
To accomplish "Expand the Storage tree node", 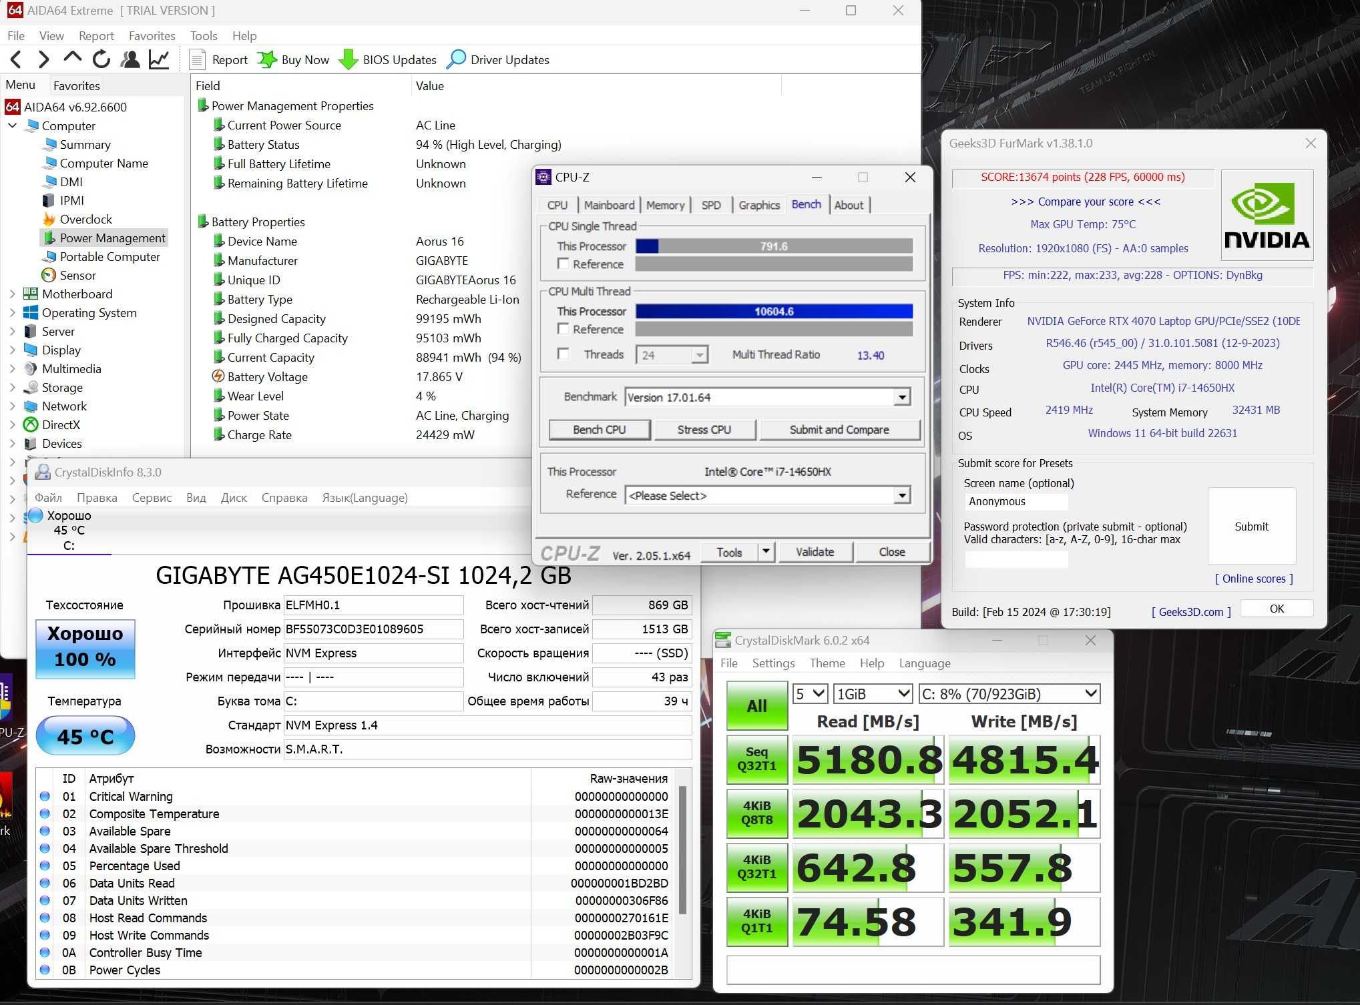I will click(13, 387).
